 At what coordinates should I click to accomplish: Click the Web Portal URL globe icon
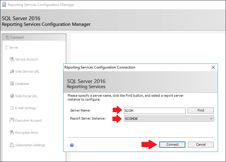(x=12, y=96)
